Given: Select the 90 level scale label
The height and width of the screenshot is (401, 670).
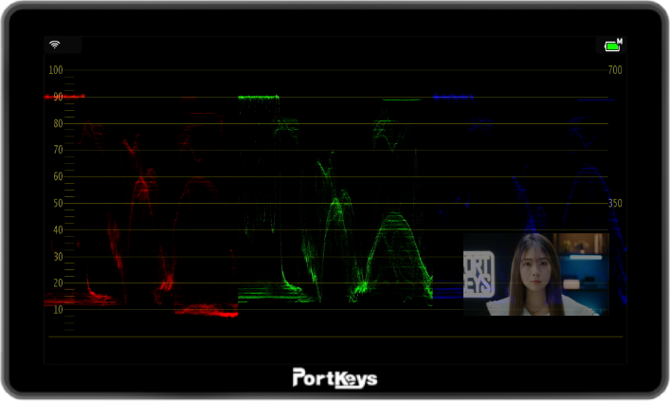Looking at the screenshot, I should [x=57, y=97].
